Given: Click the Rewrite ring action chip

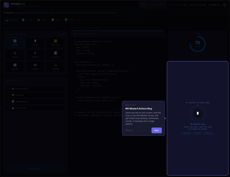Looking at the screenshot, I should pos(198,133).
